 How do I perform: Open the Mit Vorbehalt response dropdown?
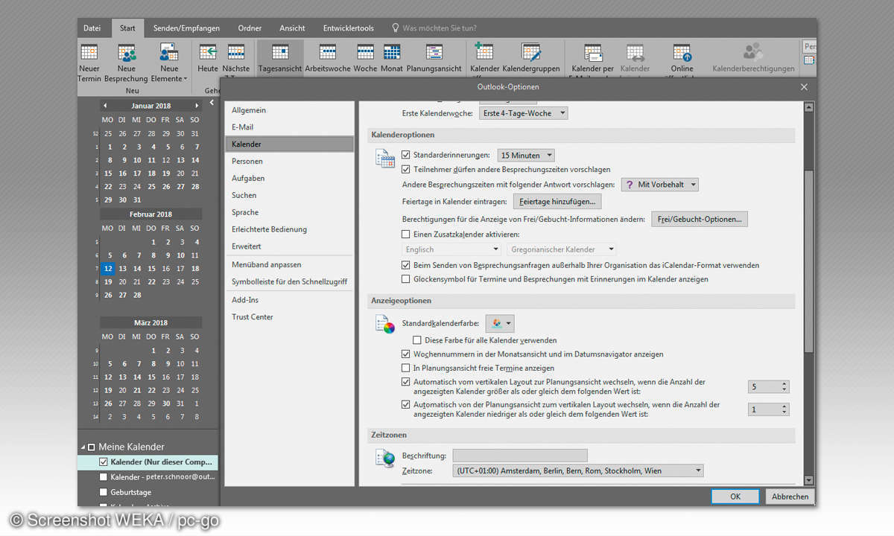coord(660,185)
